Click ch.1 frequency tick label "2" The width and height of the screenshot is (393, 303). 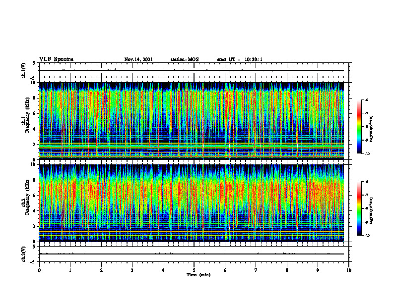tap(35, 144)
